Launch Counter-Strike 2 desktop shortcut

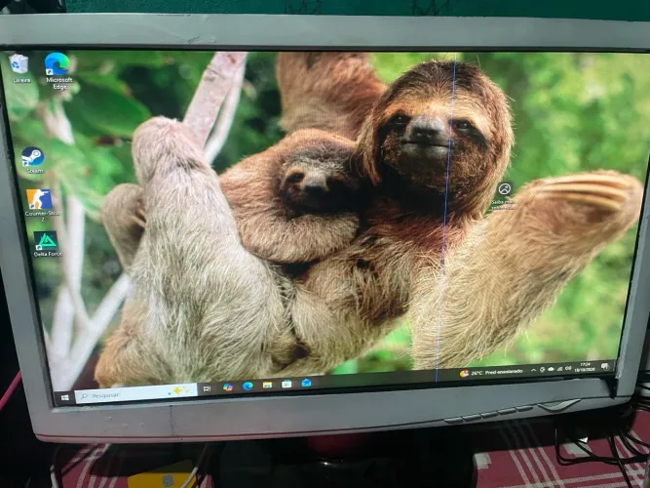point(41,205)
